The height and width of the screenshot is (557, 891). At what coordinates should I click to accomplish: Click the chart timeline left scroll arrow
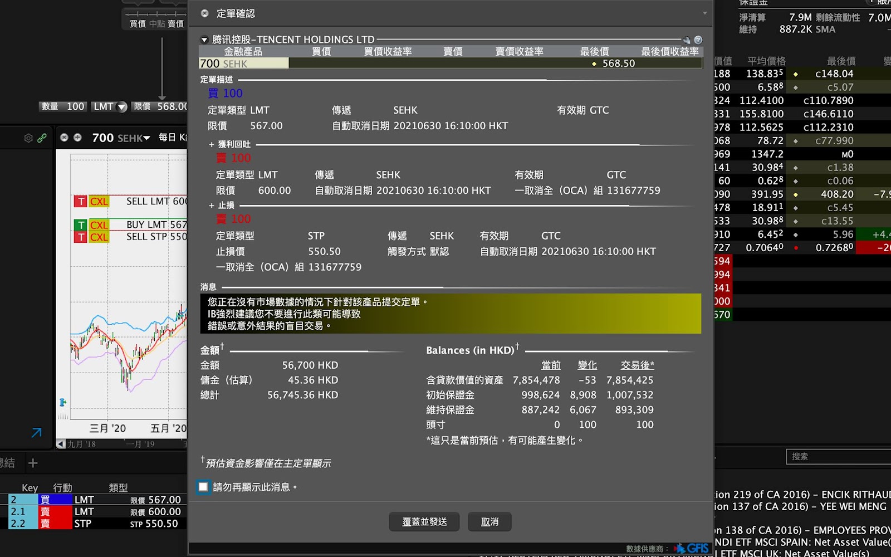pos(61,444)
